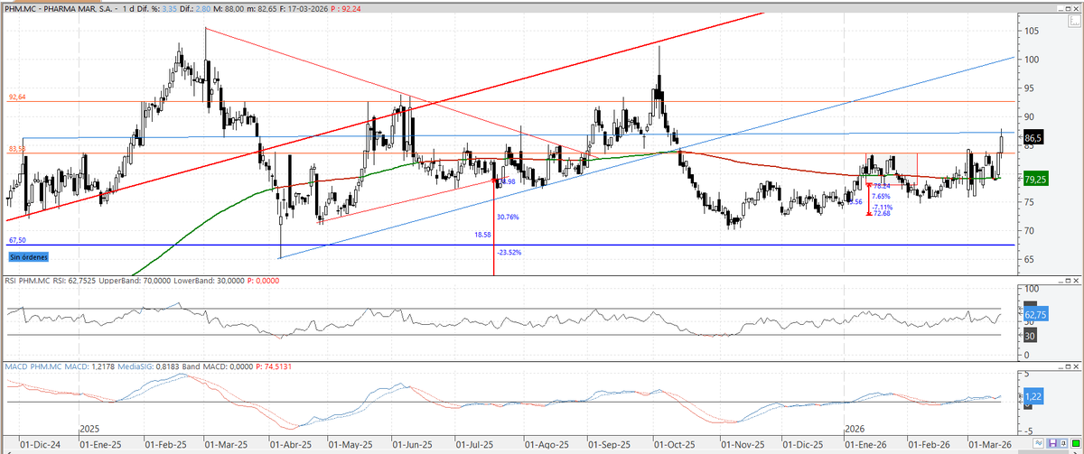
Task: Select the black 86,5 current price tag
Action: tap(1034, 137)
